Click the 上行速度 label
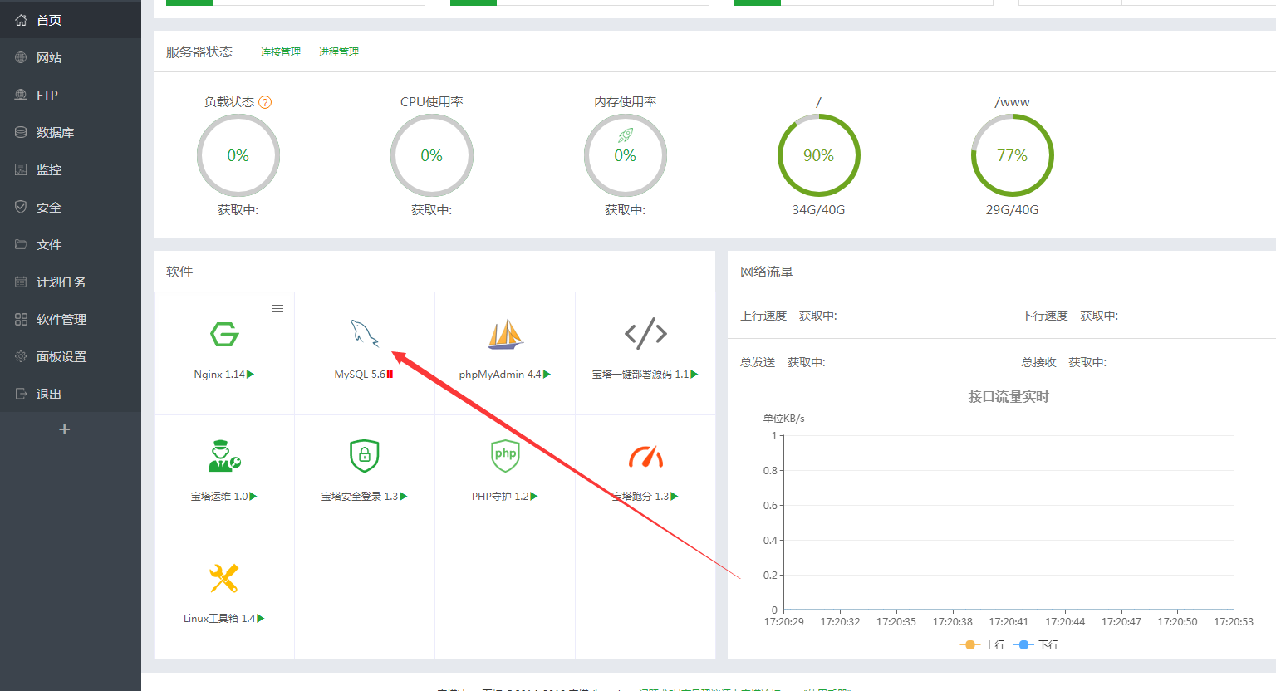 click(x=763, y=316)
